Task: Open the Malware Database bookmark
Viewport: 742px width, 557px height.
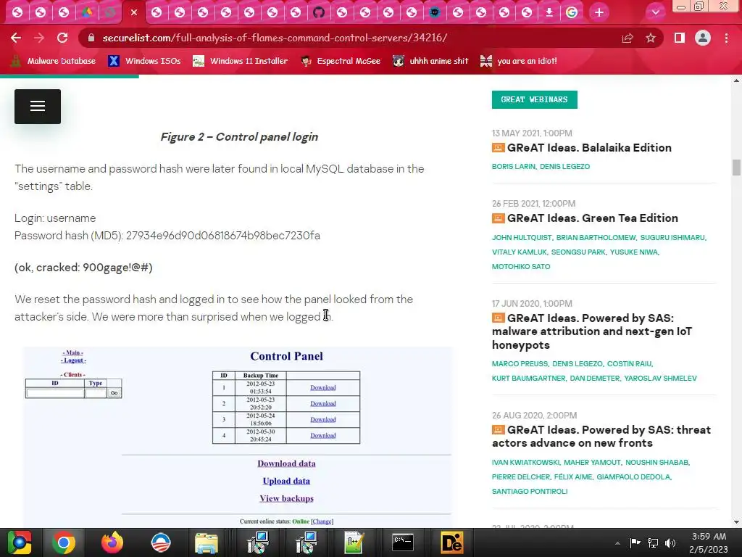Action: coord(53,61)
